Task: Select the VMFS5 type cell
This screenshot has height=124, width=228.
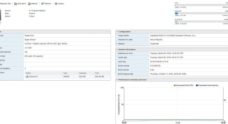Action: pyautogui.click(x=66, y=76)
